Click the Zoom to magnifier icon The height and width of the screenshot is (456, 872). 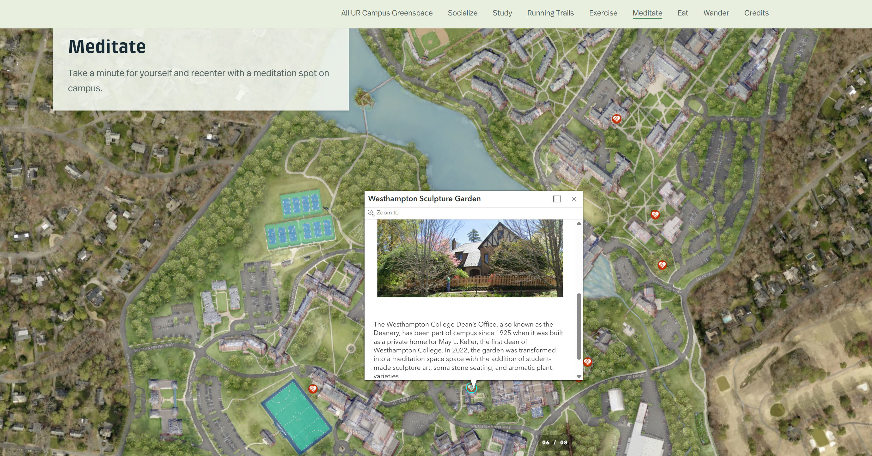(371, 213)
